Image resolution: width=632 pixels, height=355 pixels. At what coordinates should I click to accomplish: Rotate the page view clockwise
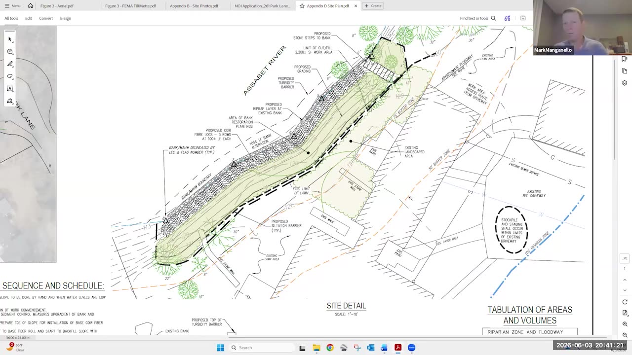625,302
